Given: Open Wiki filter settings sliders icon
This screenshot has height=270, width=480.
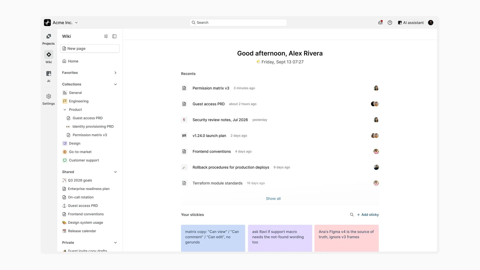Looking at the screenshot, I should [106, 36].
